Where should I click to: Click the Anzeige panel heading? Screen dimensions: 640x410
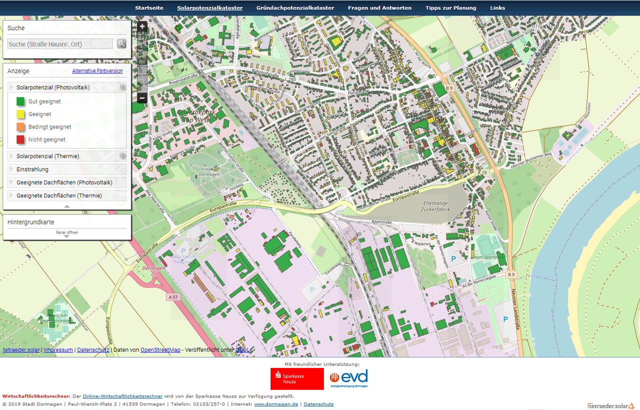pyautogui.click(x=18, y=71)
